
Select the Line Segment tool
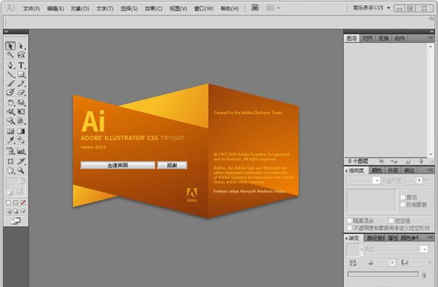11,74
